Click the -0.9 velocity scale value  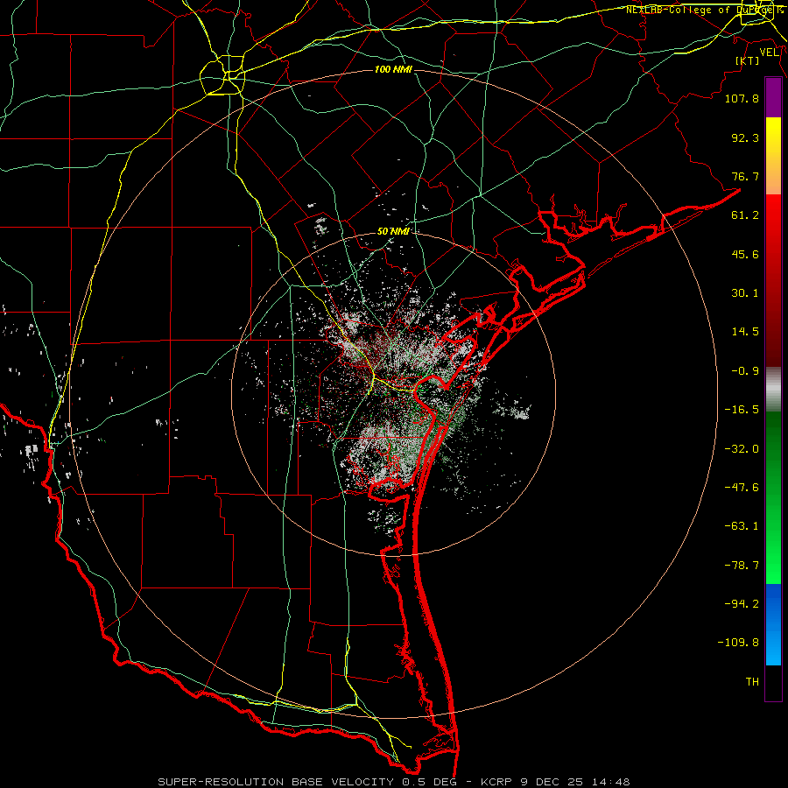(745, 371)
